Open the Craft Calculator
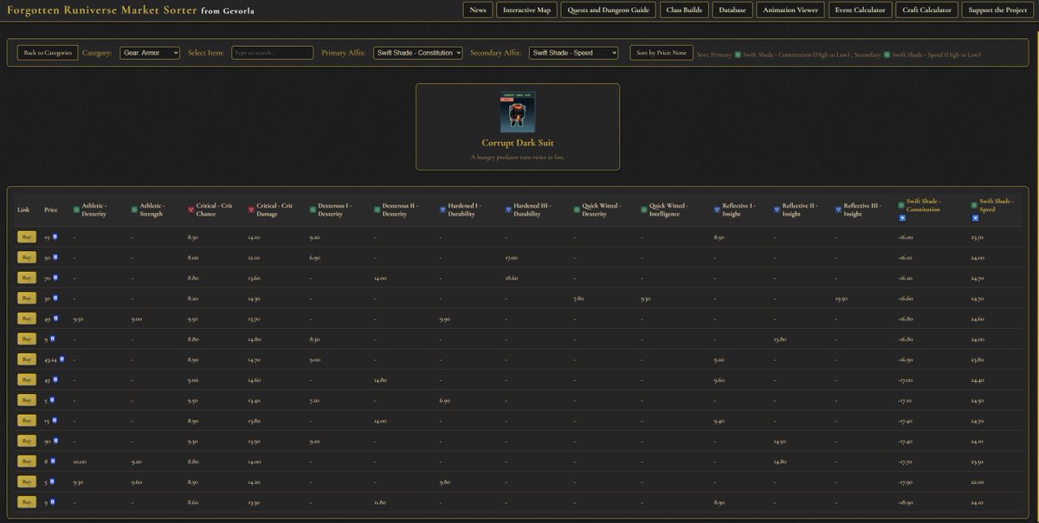1039x523 pixels. pos(927,10)
